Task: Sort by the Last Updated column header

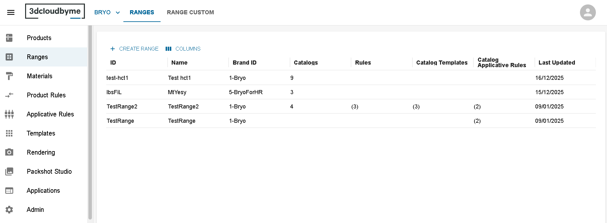Action: pyautogui.click(x=556, y=63)
